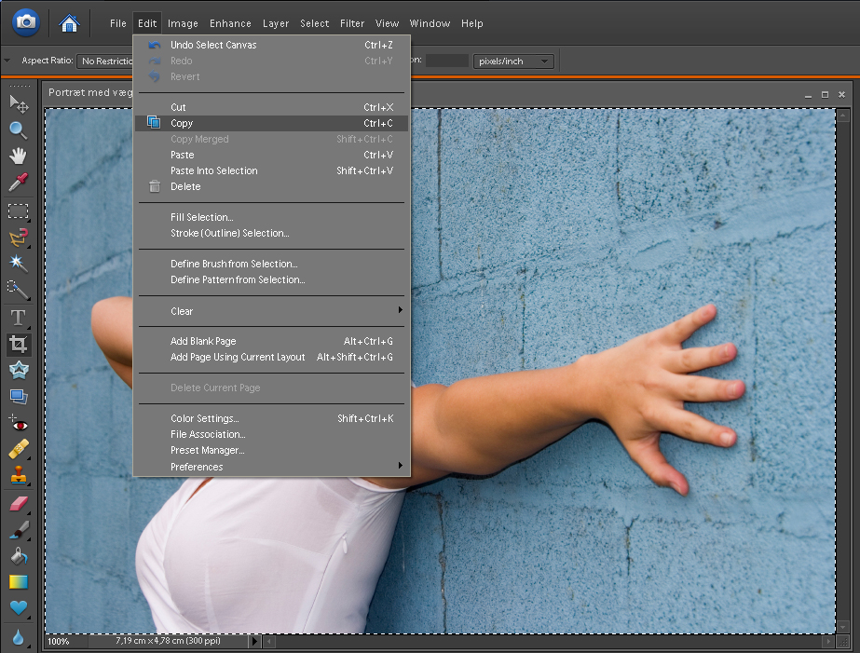Choose Copy from the Edit menu
The height and width of the screenshot is (653, 860).
pyautogui.click(x=182, y=123)
